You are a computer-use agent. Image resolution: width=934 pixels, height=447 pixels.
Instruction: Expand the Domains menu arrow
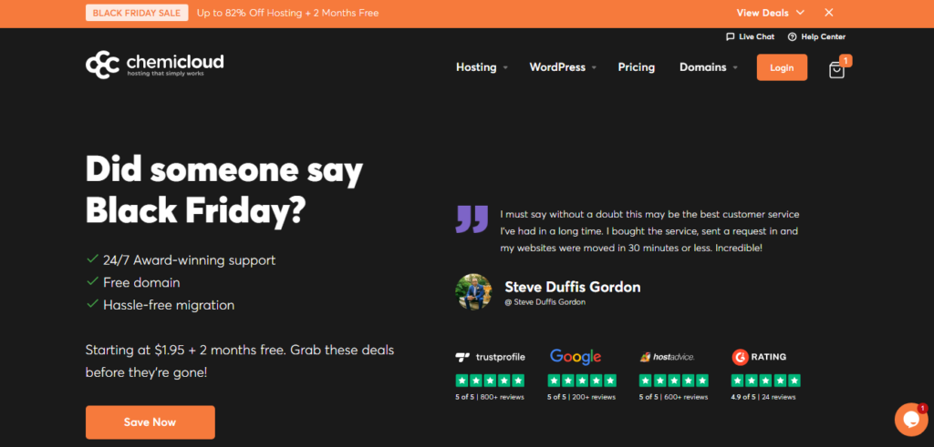pos(735,67)
